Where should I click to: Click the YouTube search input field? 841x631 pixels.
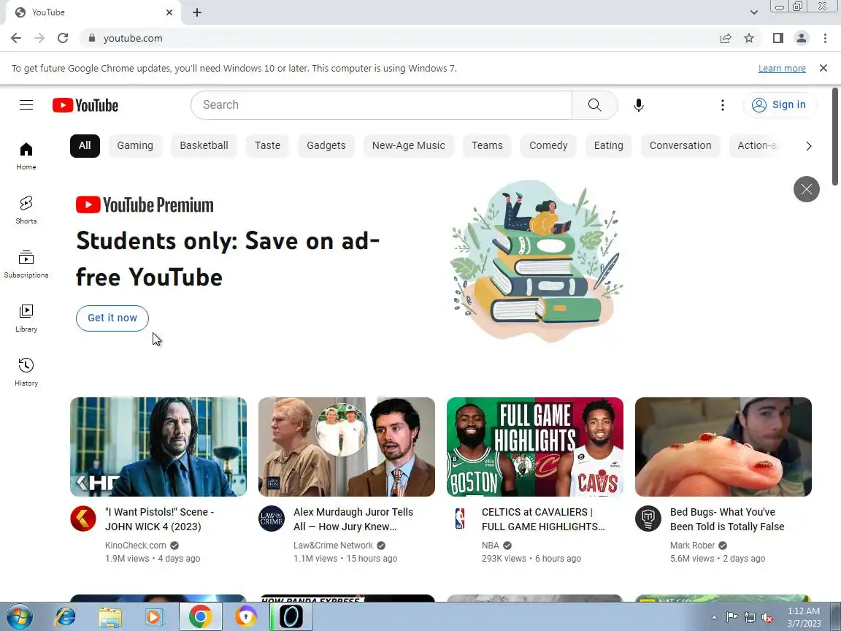point(382,105)
